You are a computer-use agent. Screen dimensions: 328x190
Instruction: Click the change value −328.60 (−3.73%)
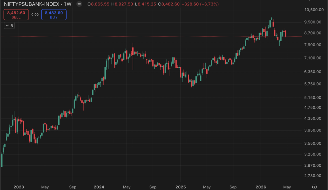[200, 4]
